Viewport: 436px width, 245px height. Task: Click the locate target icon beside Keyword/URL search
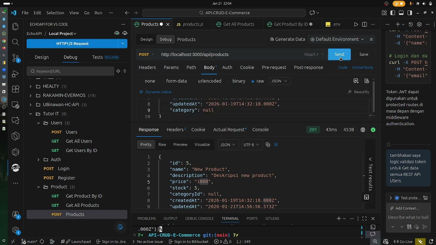[118, 71]
